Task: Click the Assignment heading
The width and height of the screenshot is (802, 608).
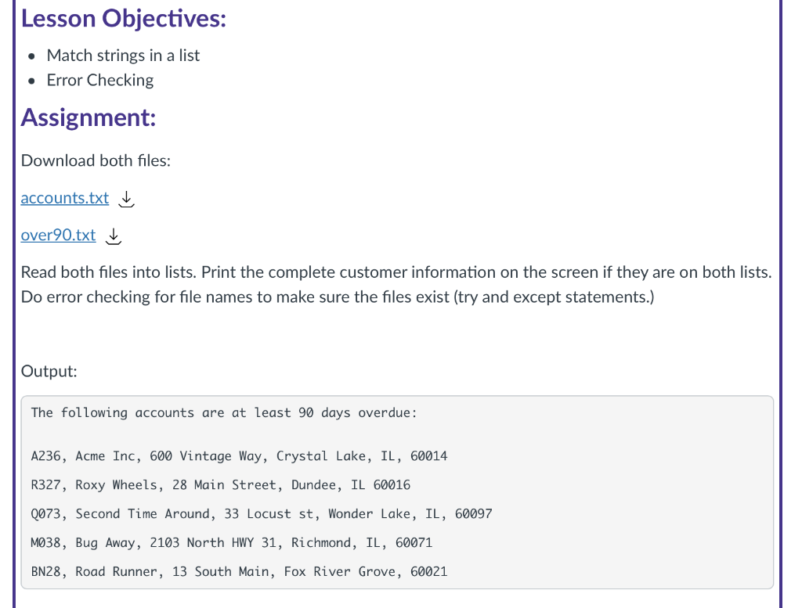Action: 87,117
